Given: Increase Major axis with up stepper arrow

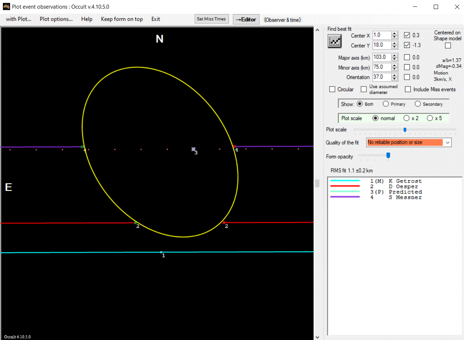Looking at the screenshot, I should [395, 55].
